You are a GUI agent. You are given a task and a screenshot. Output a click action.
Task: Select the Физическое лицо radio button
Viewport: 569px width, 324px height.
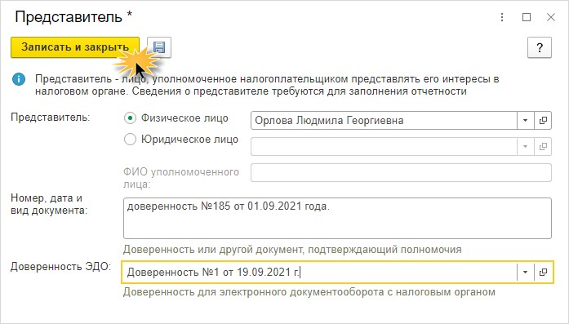coord(130,118)
